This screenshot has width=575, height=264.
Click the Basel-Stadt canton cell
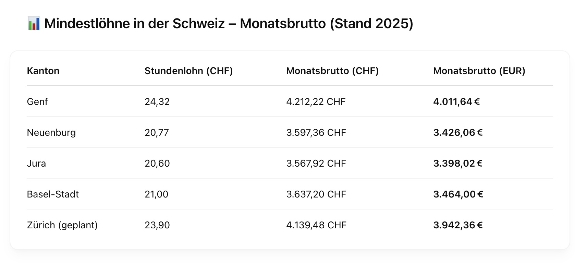(x=53, y=194)
